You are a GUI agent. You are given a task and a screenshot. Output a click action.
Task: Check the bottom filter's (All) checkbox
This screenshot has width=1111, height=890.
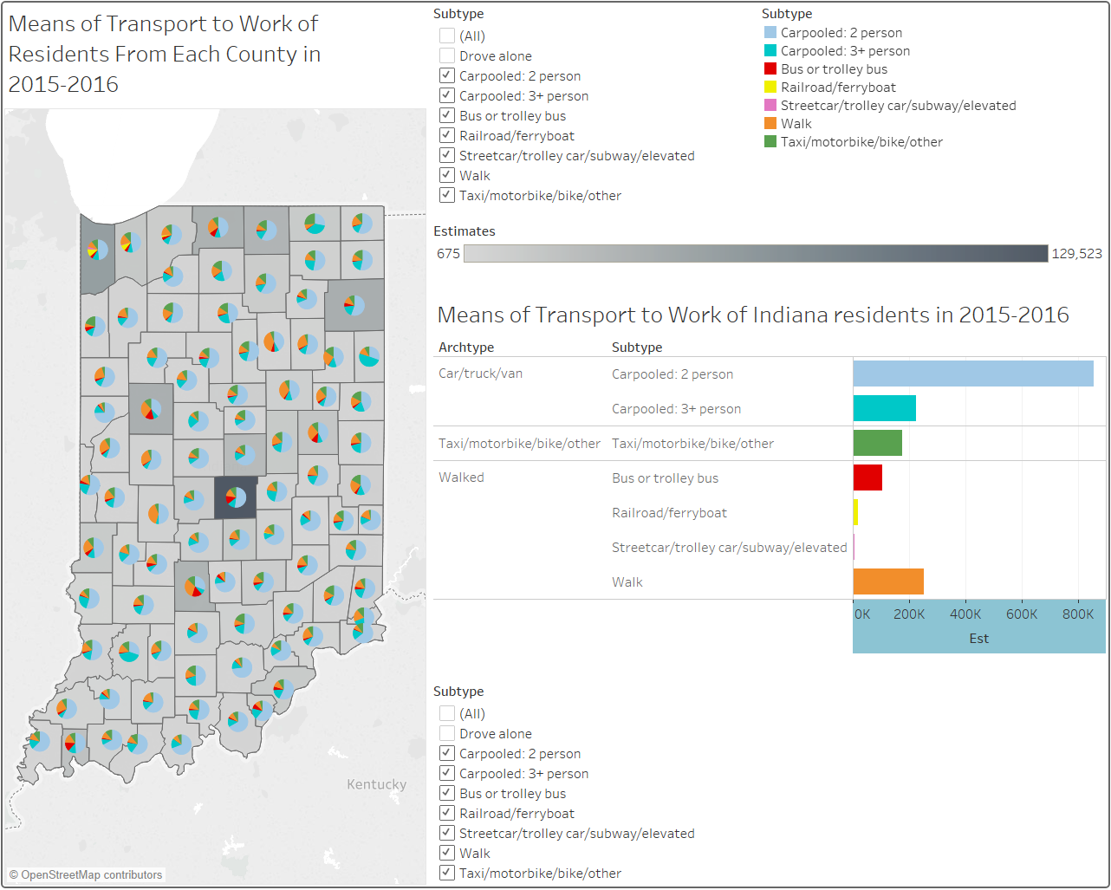coord(447,713)
